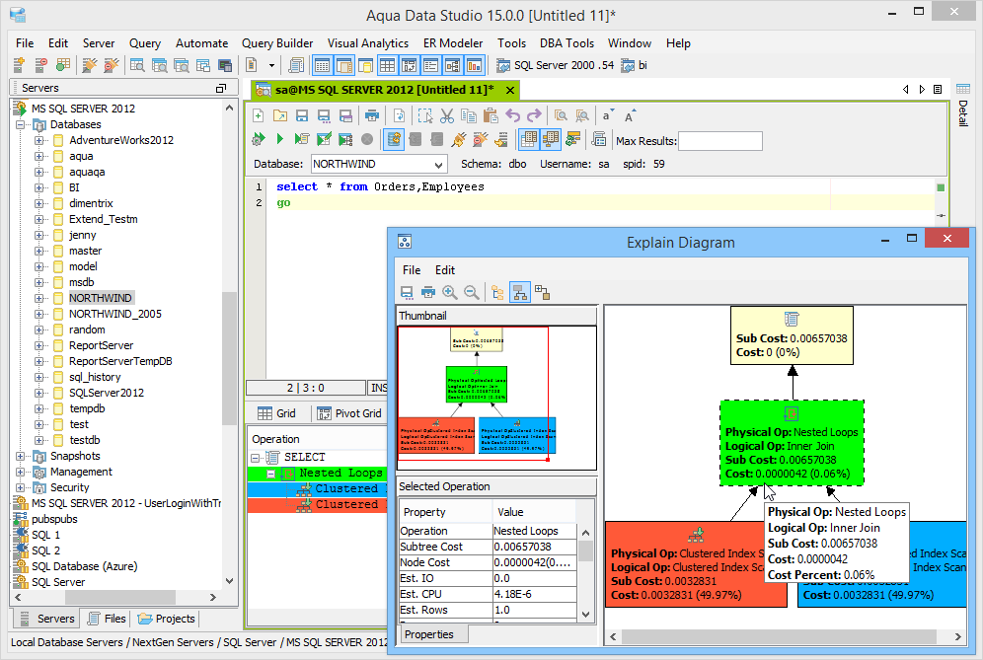
Task: Toggle the auto-commit database icon in query toolbar
Action: pyautogui.click(x=394, y=139)
